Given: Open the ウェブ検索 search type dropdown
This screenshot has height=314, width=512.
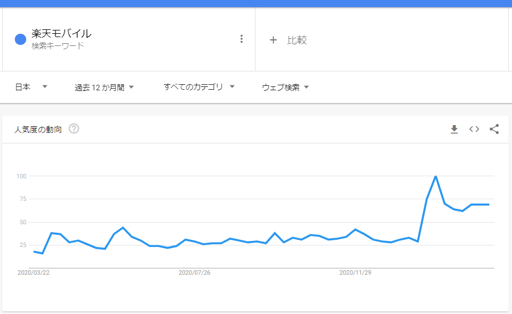Looking at the screenshot, I should pos(285,87).
